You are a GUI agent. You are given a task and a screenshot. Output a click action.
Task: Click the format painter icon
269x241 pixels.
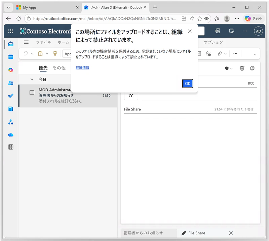(55, 54)
